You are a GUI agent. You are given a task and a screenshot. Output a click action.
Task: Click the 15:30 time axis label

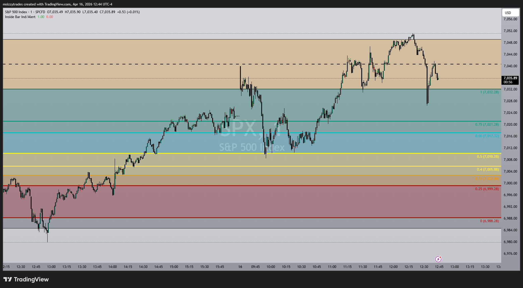pos(204,267)
